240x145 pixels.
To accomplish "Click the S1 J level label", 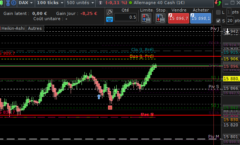I will coord(215,78).
